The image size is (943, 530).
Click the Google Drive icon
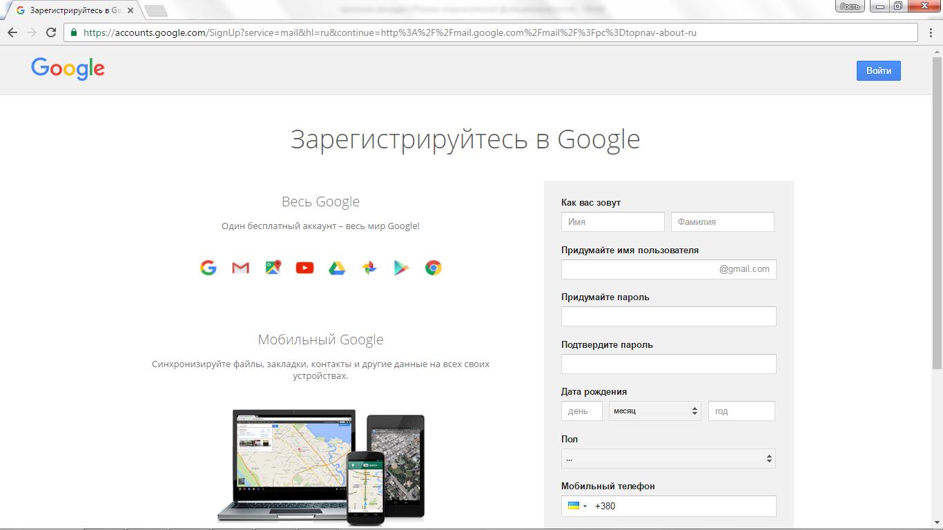coord(337,268)
